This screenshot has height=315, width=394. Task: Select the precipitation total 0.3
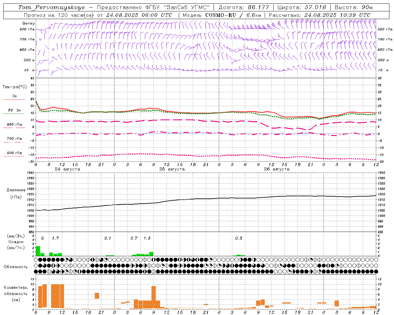point(239,238)
